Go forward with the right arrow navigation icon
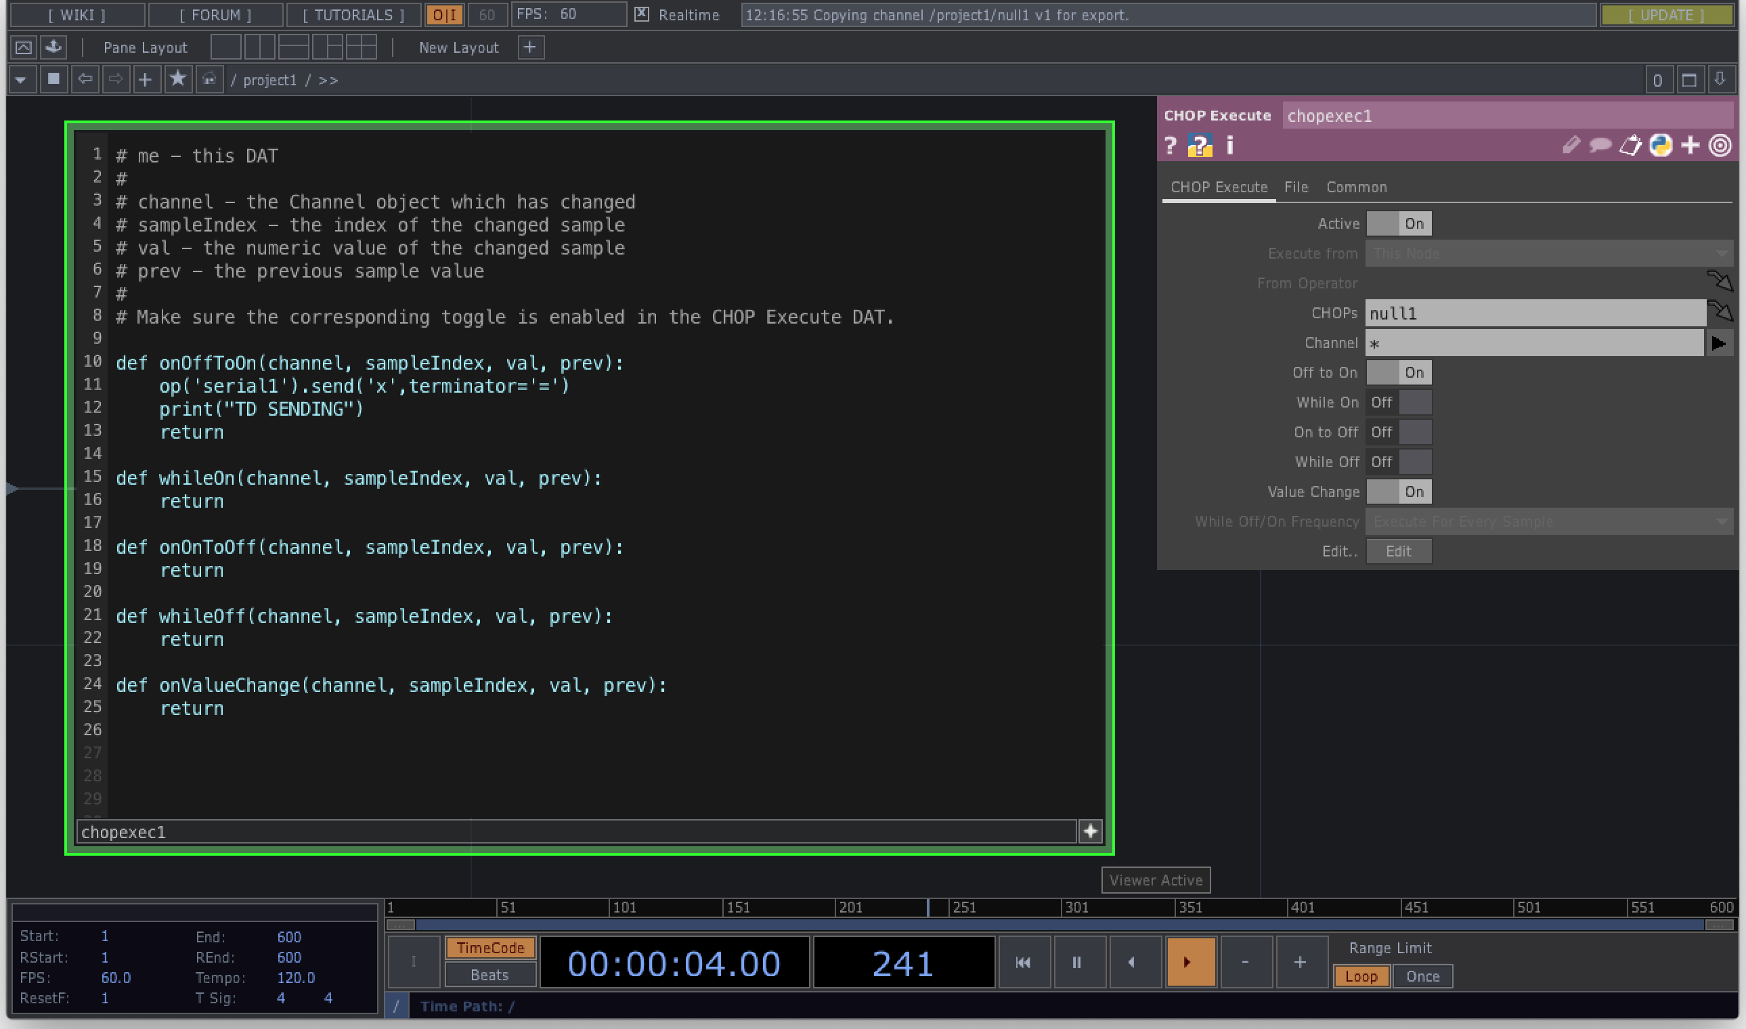 pyautogui.click(x=116, y=80)
